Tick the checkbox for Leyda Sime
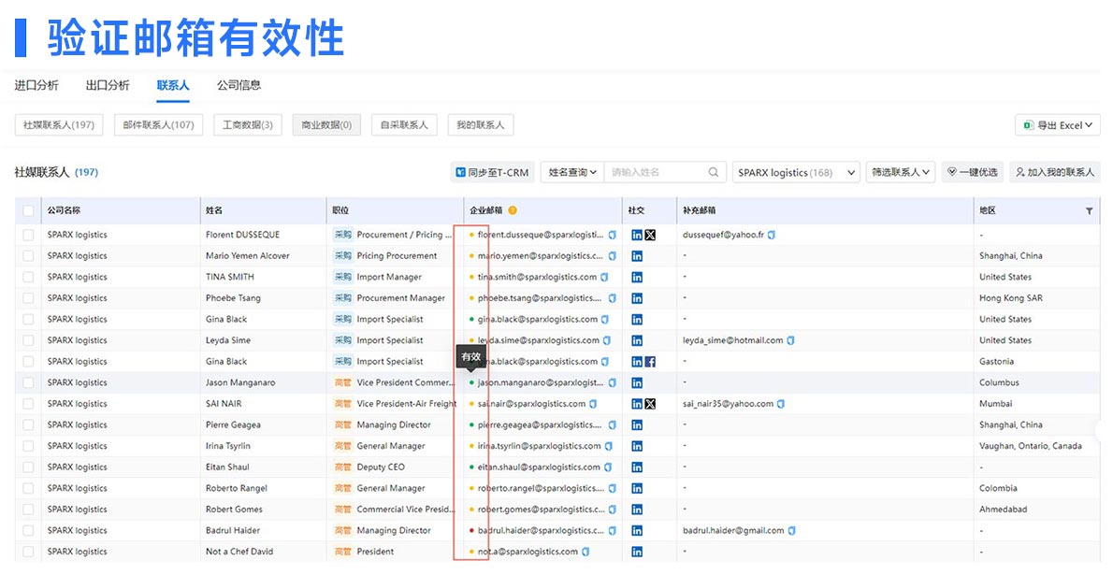The height and width of the screenshot is (575, 1113). 28,340
